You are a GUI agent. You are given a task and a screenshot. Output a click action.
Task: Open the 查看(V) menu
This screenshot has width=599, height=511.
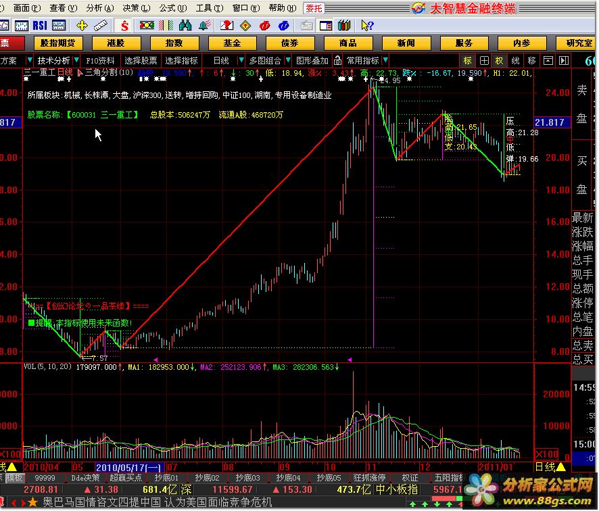[x=63, y=8]
